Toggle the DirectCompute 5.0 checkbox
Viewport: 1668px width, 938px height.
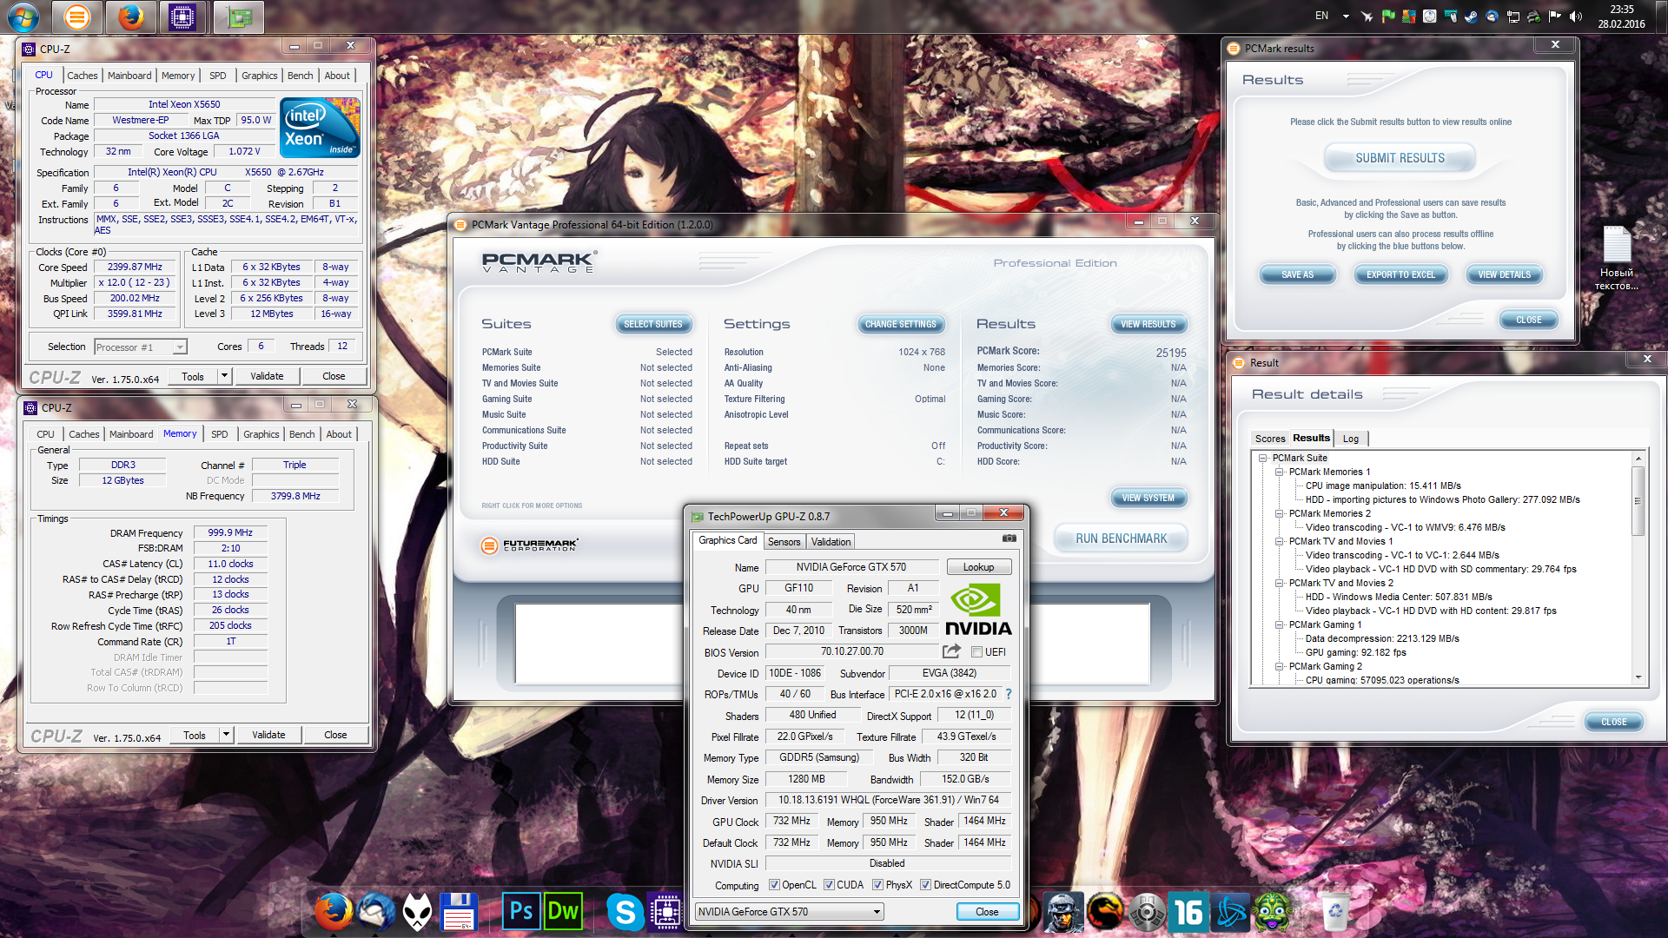(x=926, y=885)
